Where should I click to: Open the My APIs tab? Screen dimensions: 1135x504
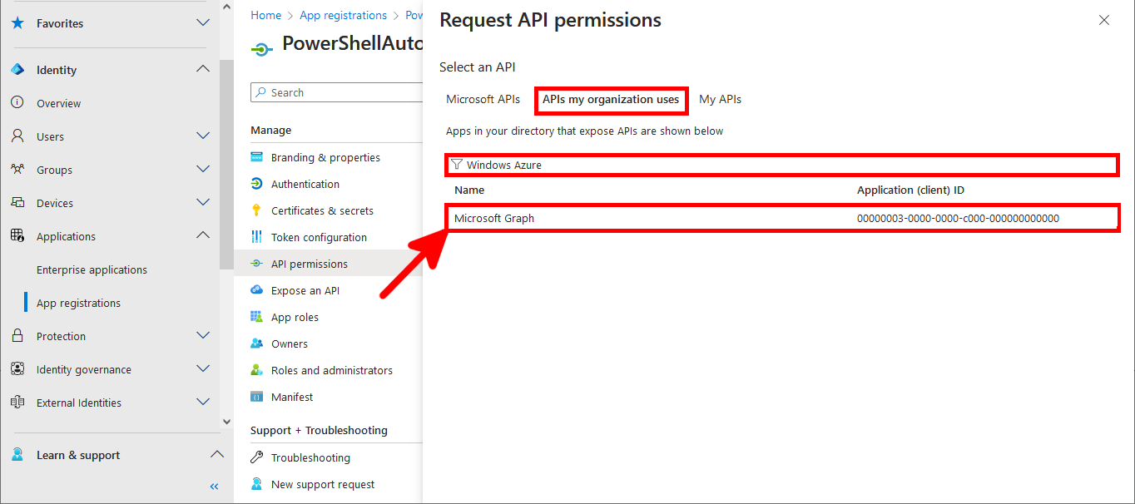[720, 99]
